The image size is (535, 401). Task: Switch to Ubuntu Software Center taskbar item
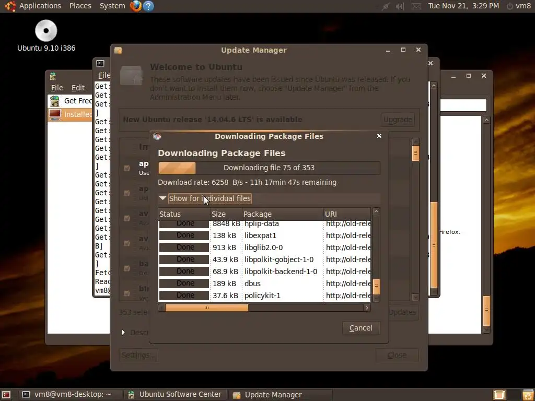(175, 395)
